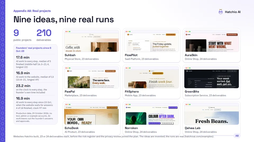The width and height of the screenshot is (254, 142).
Task: Click the '23.2 min' metric
Action: [23, 86]
